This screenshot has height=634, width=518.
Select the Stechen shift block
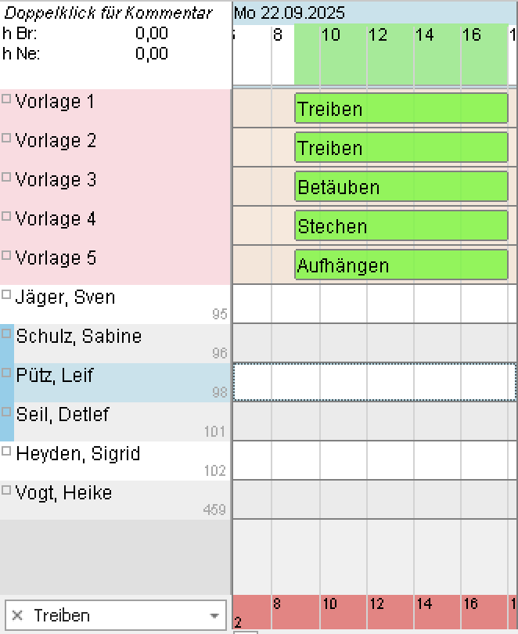click(x=401, y=226)
